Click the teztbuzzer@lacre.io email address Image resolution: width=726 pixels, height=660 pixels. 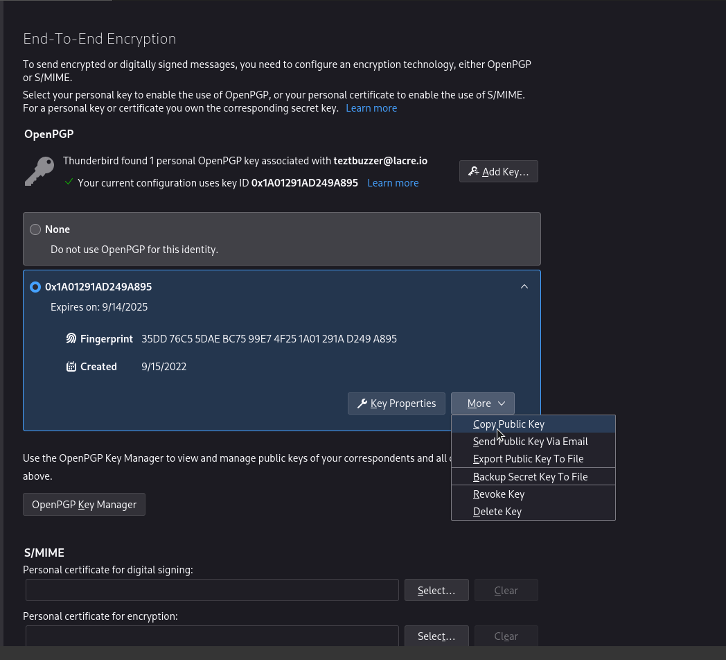pyautogui.click(x=380, y=161)
